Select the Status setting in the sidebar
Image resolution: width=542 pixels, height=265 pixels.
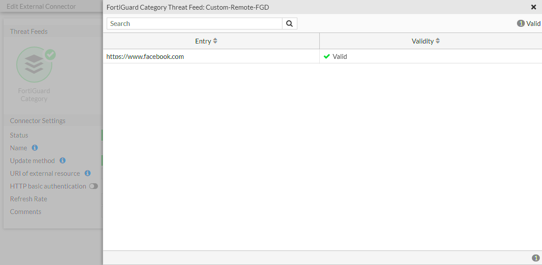18,135
